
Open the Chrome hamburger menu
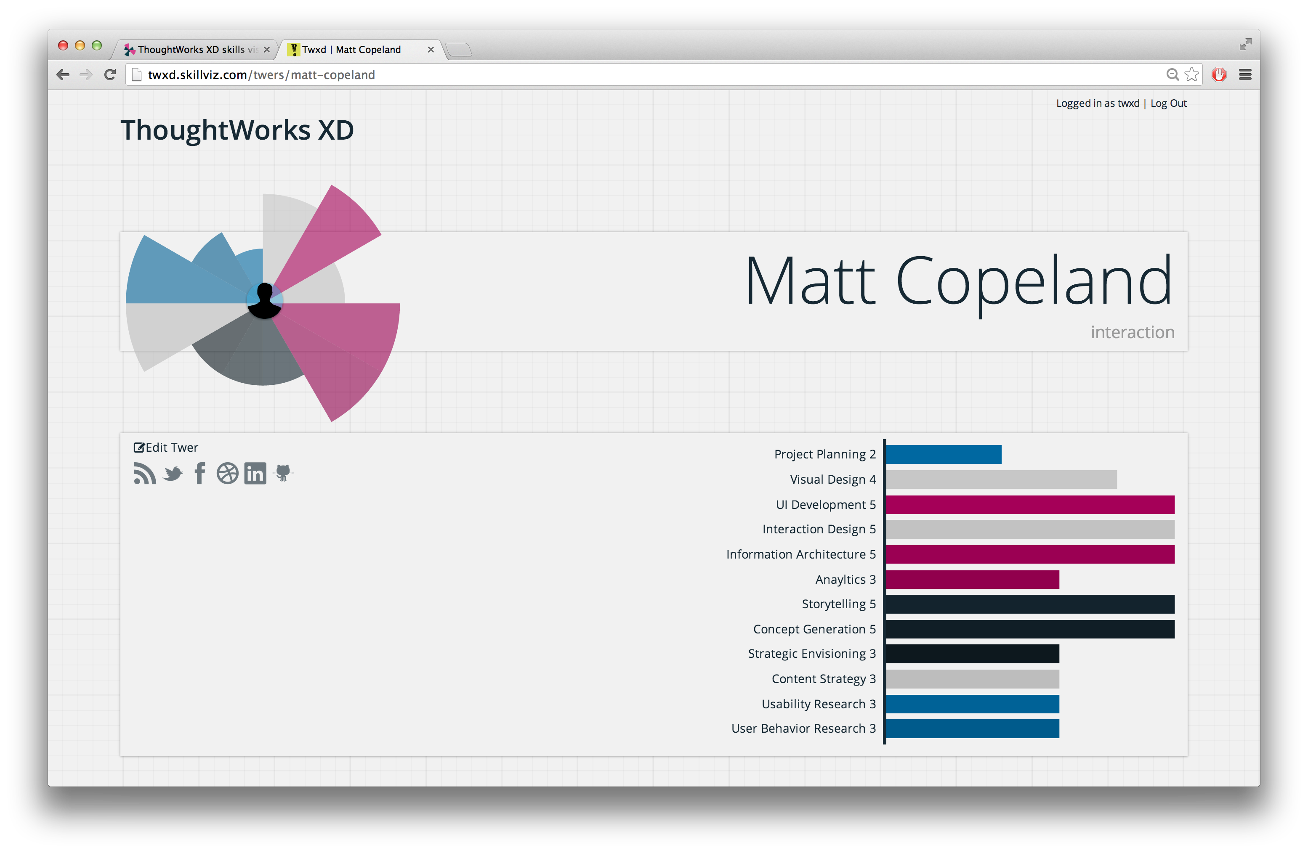[x=1245, y=75]
